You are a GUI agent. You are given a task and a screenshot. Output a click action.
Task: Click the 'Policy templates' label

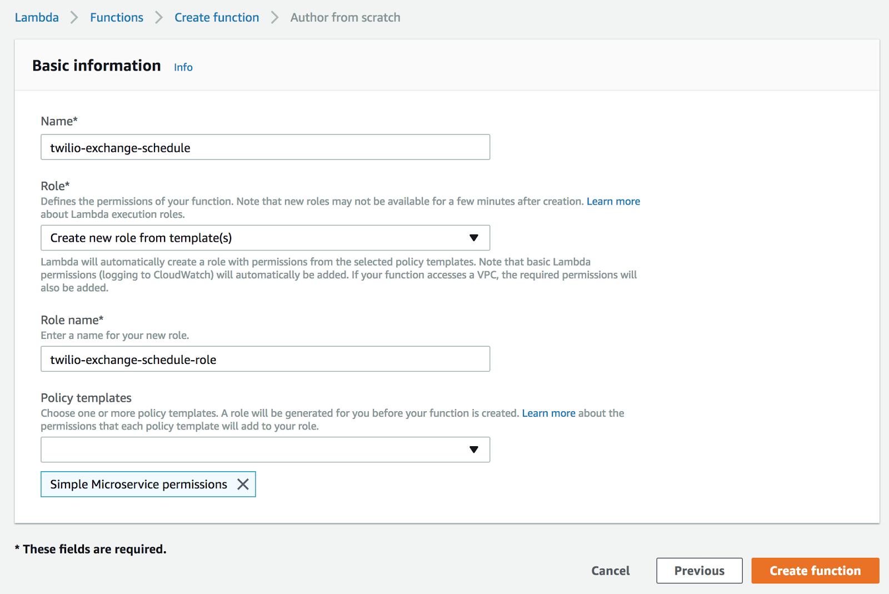[x=86, y=398]
